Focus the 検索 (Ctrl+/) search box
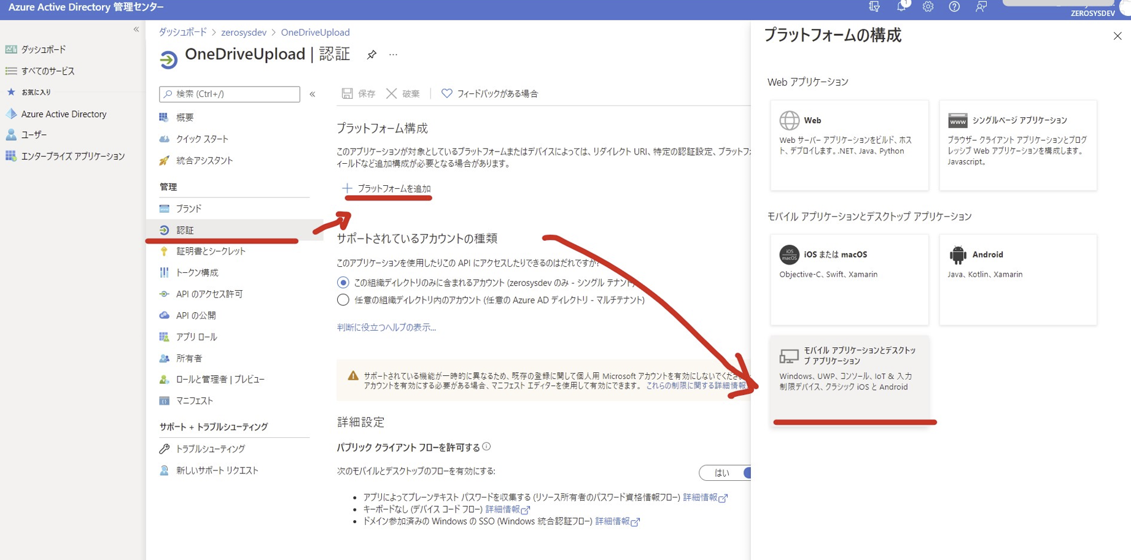Screen dimensions: 1131x560 [229, 94]
